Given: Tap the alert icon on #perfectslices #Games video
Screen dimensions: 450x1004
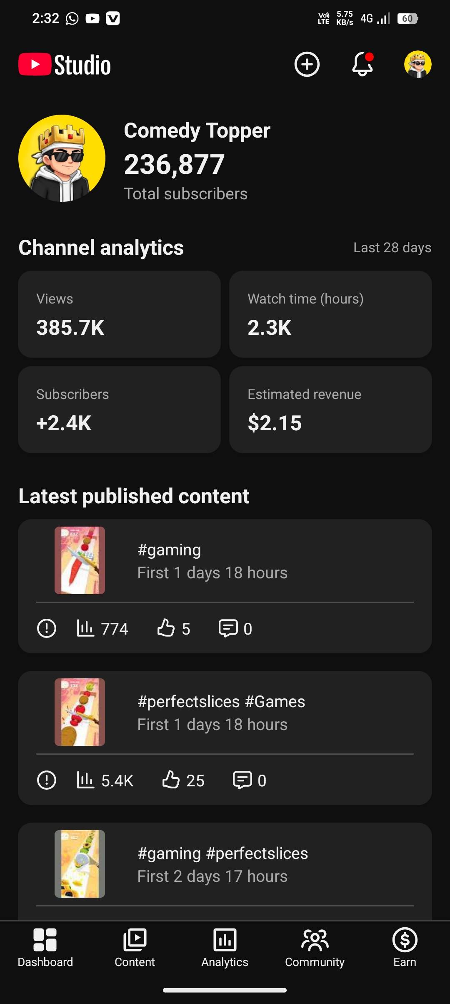Looking at the screenshot, I should (46, 780).
